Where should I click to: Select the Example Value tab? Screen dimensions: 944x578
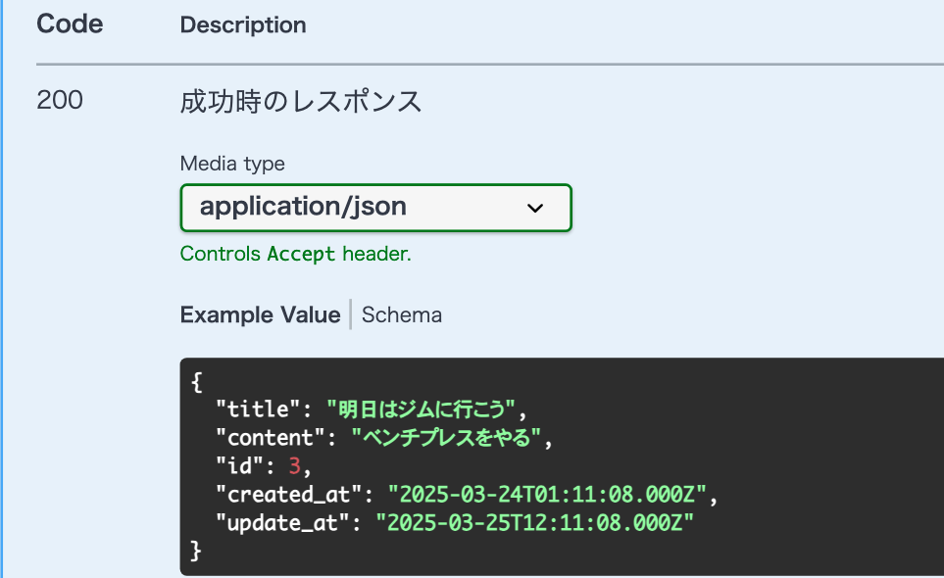click(260, 314)
